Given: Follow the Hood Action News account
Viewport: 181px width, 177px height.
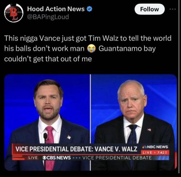Looking at the screenshot, I should [150, 9].
